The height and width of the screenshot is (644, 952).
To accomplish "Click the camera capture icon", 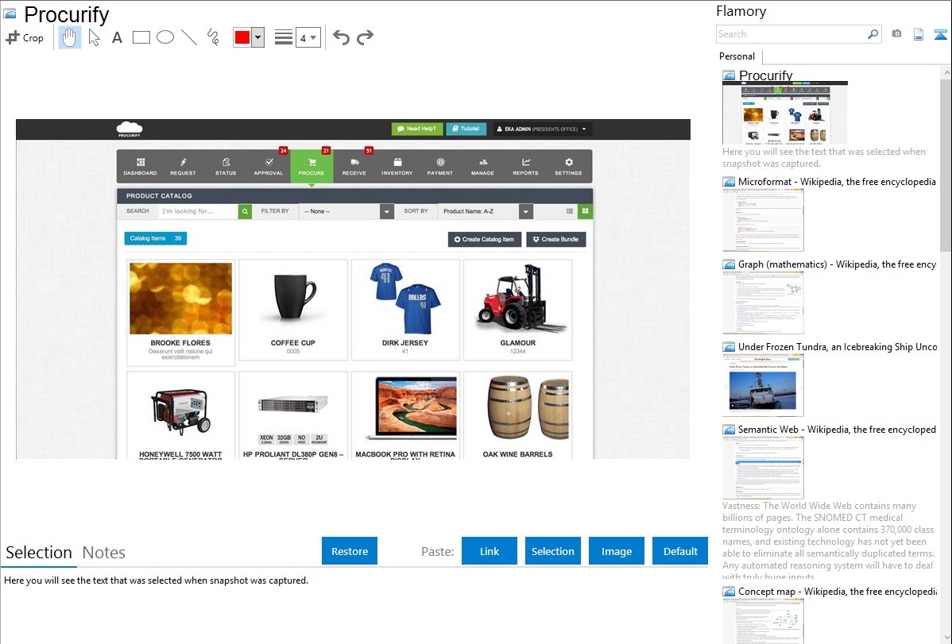I will pyautogui.click(x=896, y=33).
